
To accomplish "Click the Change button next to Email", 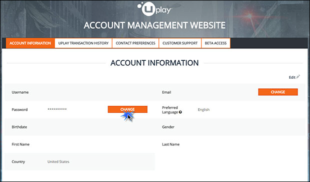I will point(278,92).
